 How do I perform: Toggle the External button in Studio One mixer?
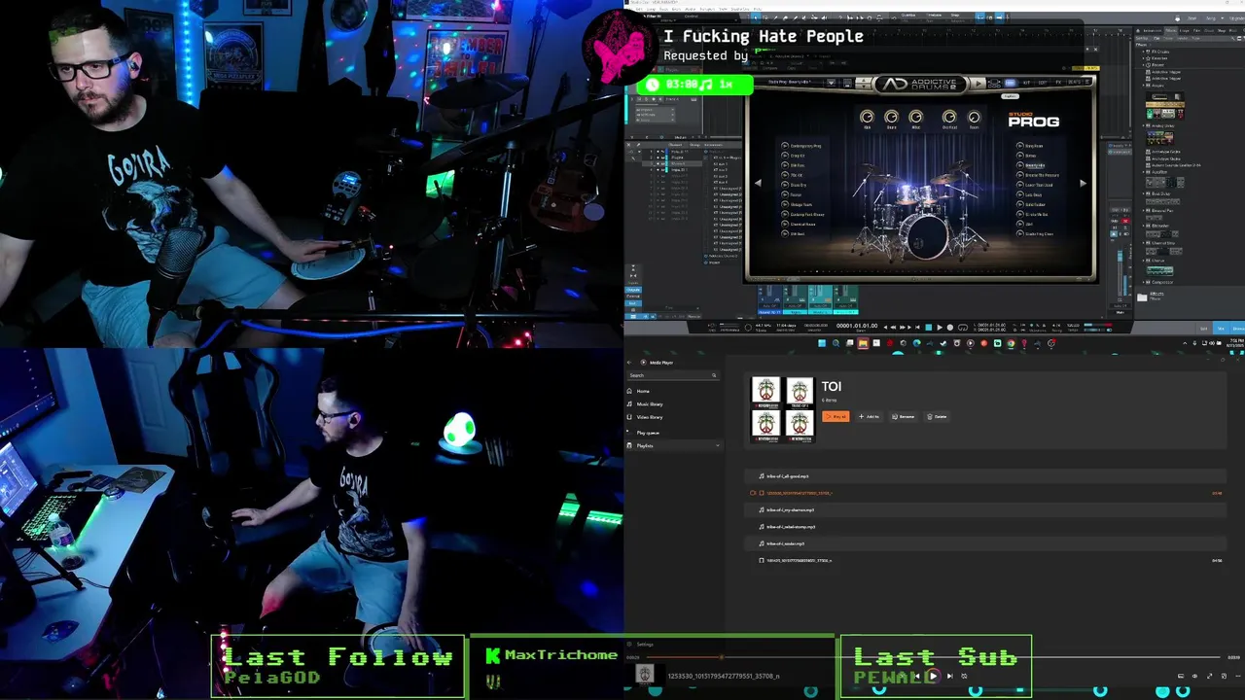tap(633, 296)
